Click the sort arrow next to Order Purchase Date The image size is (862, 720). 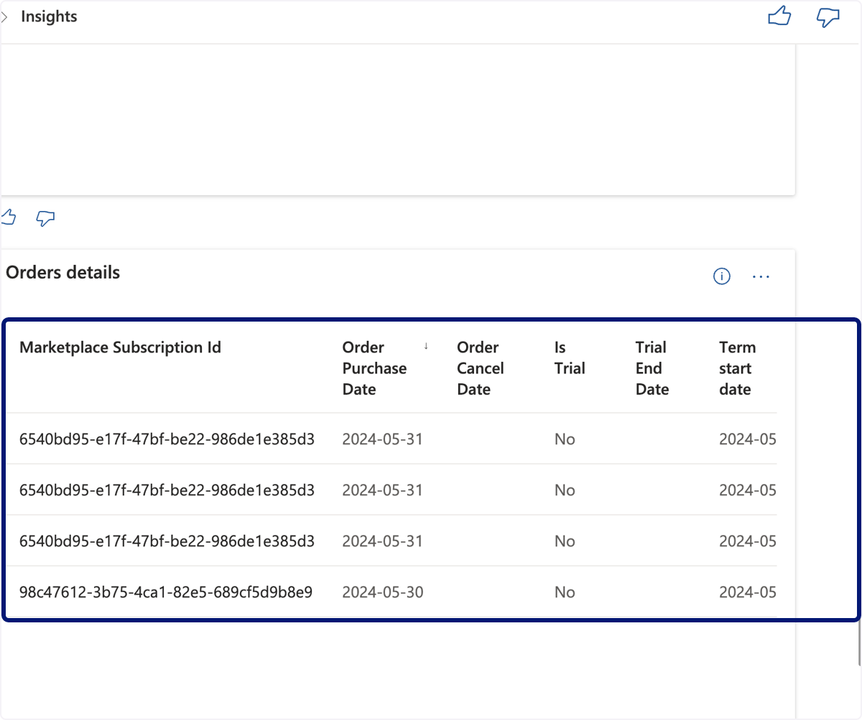[x=426, y=346]
